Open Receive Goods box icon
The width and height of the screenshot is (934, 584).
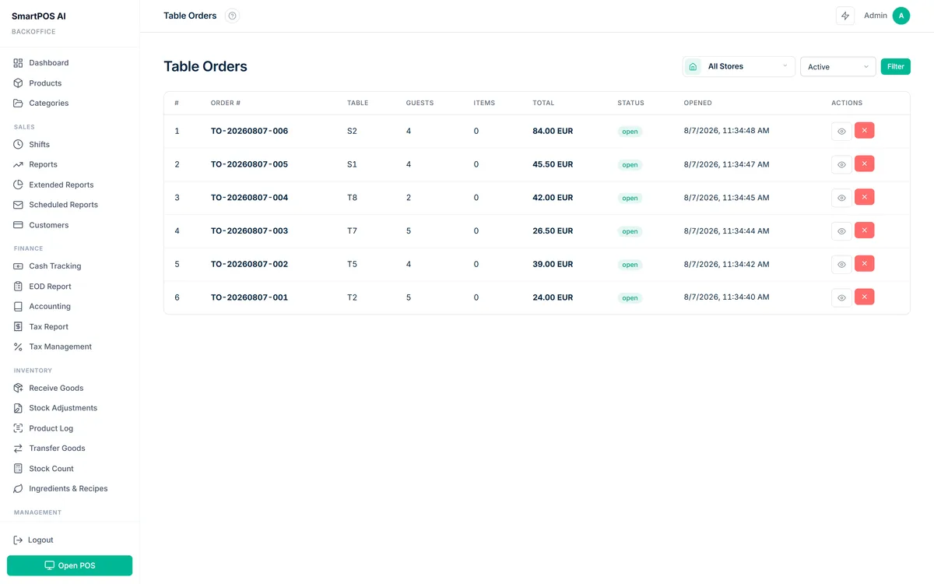click(18, 388)
